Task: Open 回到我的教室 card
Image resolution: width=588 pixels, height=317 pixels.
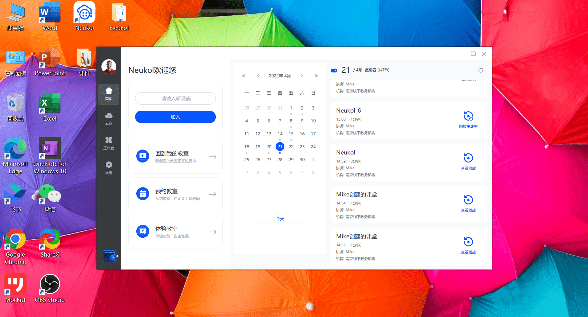Action: point(175,157)
